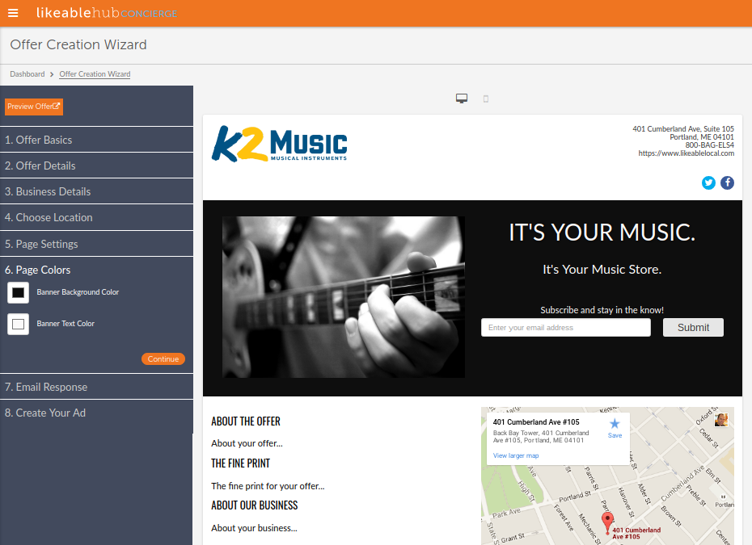Click 'About your business...' text
This screenshot has height=545, width=752.
coord(254,528)
